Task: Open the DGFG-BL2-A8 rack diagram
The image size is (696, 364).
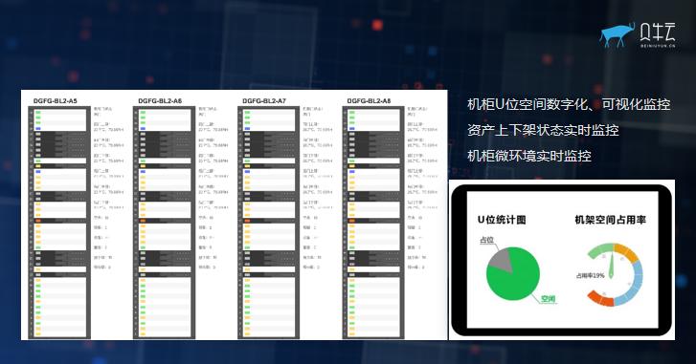Action: click(x=373, y=223)
